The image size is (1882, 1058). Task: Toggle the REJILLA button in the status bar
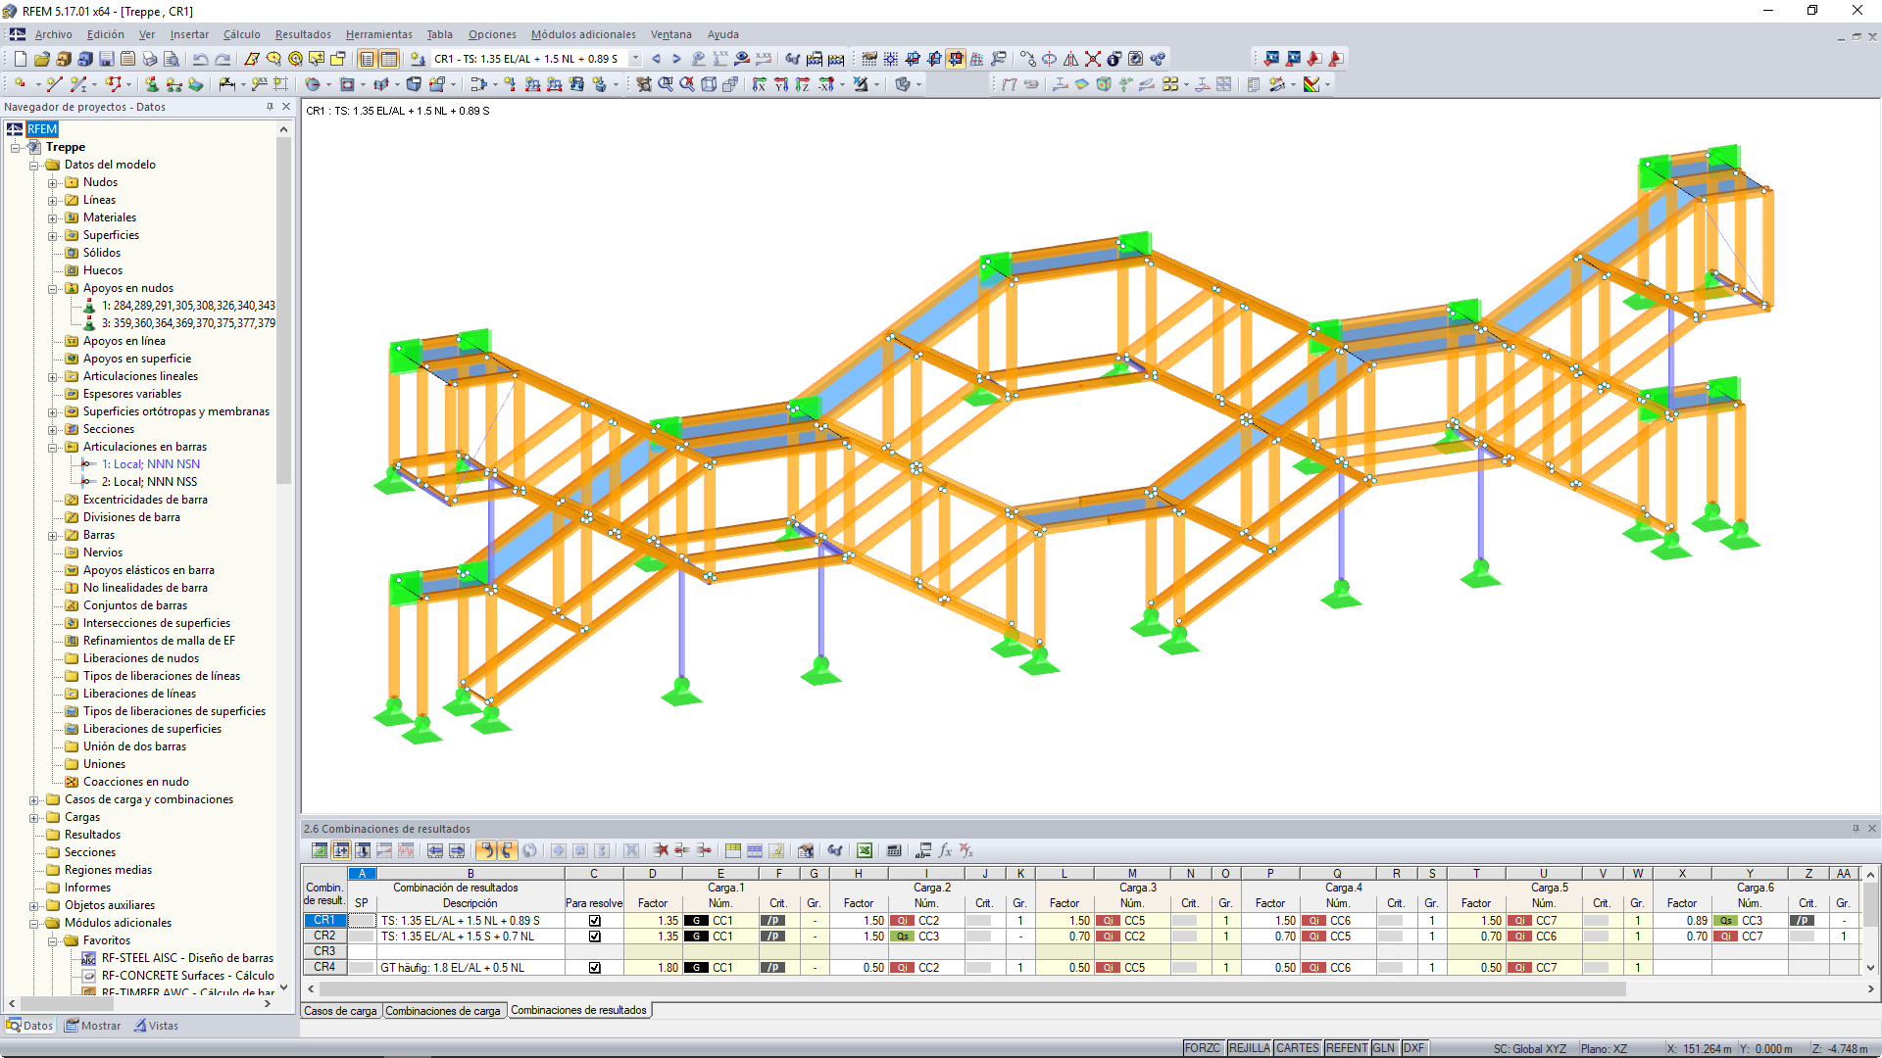[x=1250, y=1047]
